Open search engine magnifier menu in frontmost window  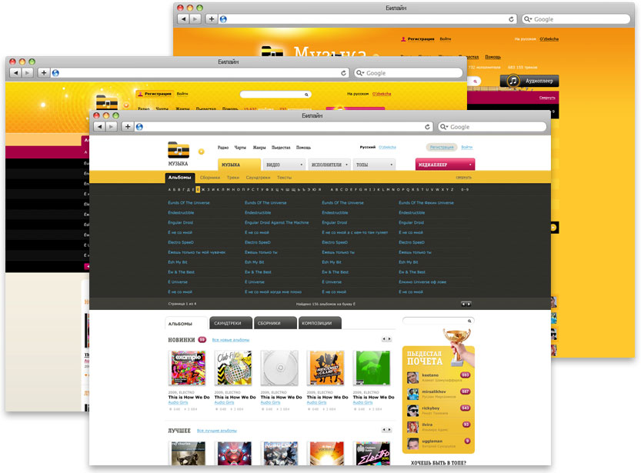click(x=444, y=127)
